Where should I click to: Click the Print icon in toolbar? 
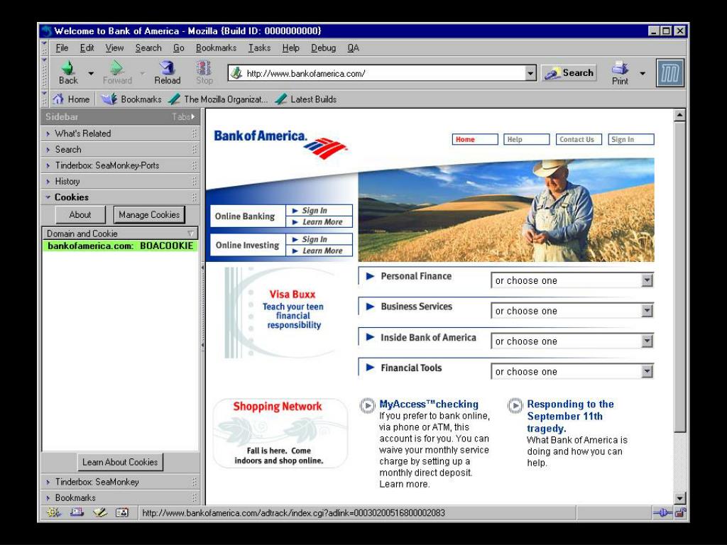click(x=620, y=69)
